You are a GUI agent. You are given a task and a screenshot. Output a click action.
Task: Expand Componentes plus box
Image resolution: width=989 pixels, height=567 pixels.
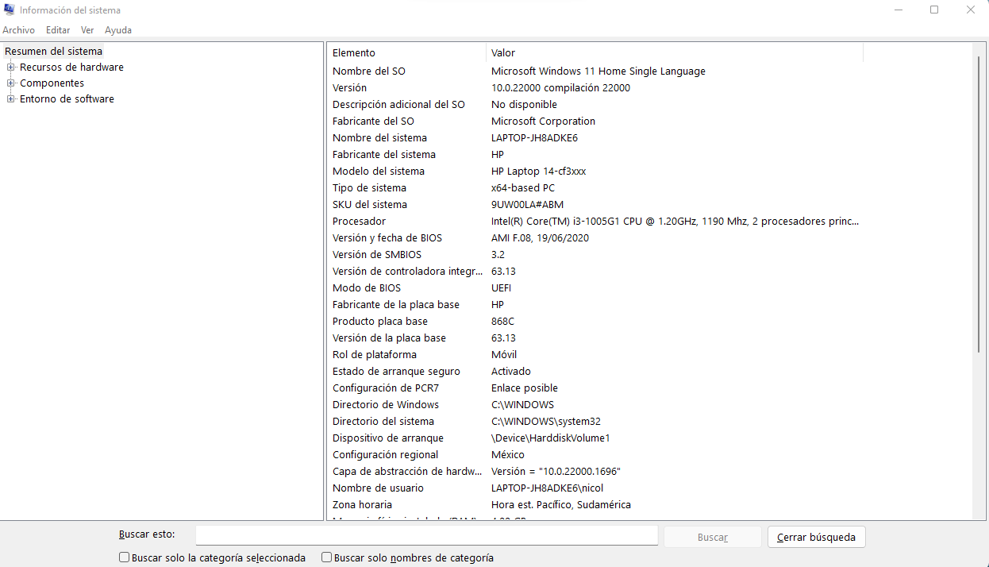click(11, 83)
